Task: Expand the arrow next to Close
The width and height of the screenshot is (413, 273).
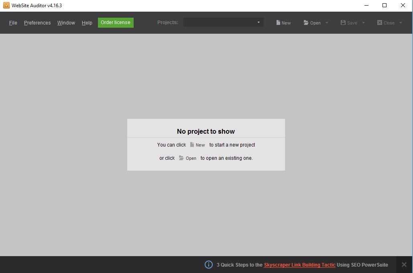Action: tap(401, 22)
